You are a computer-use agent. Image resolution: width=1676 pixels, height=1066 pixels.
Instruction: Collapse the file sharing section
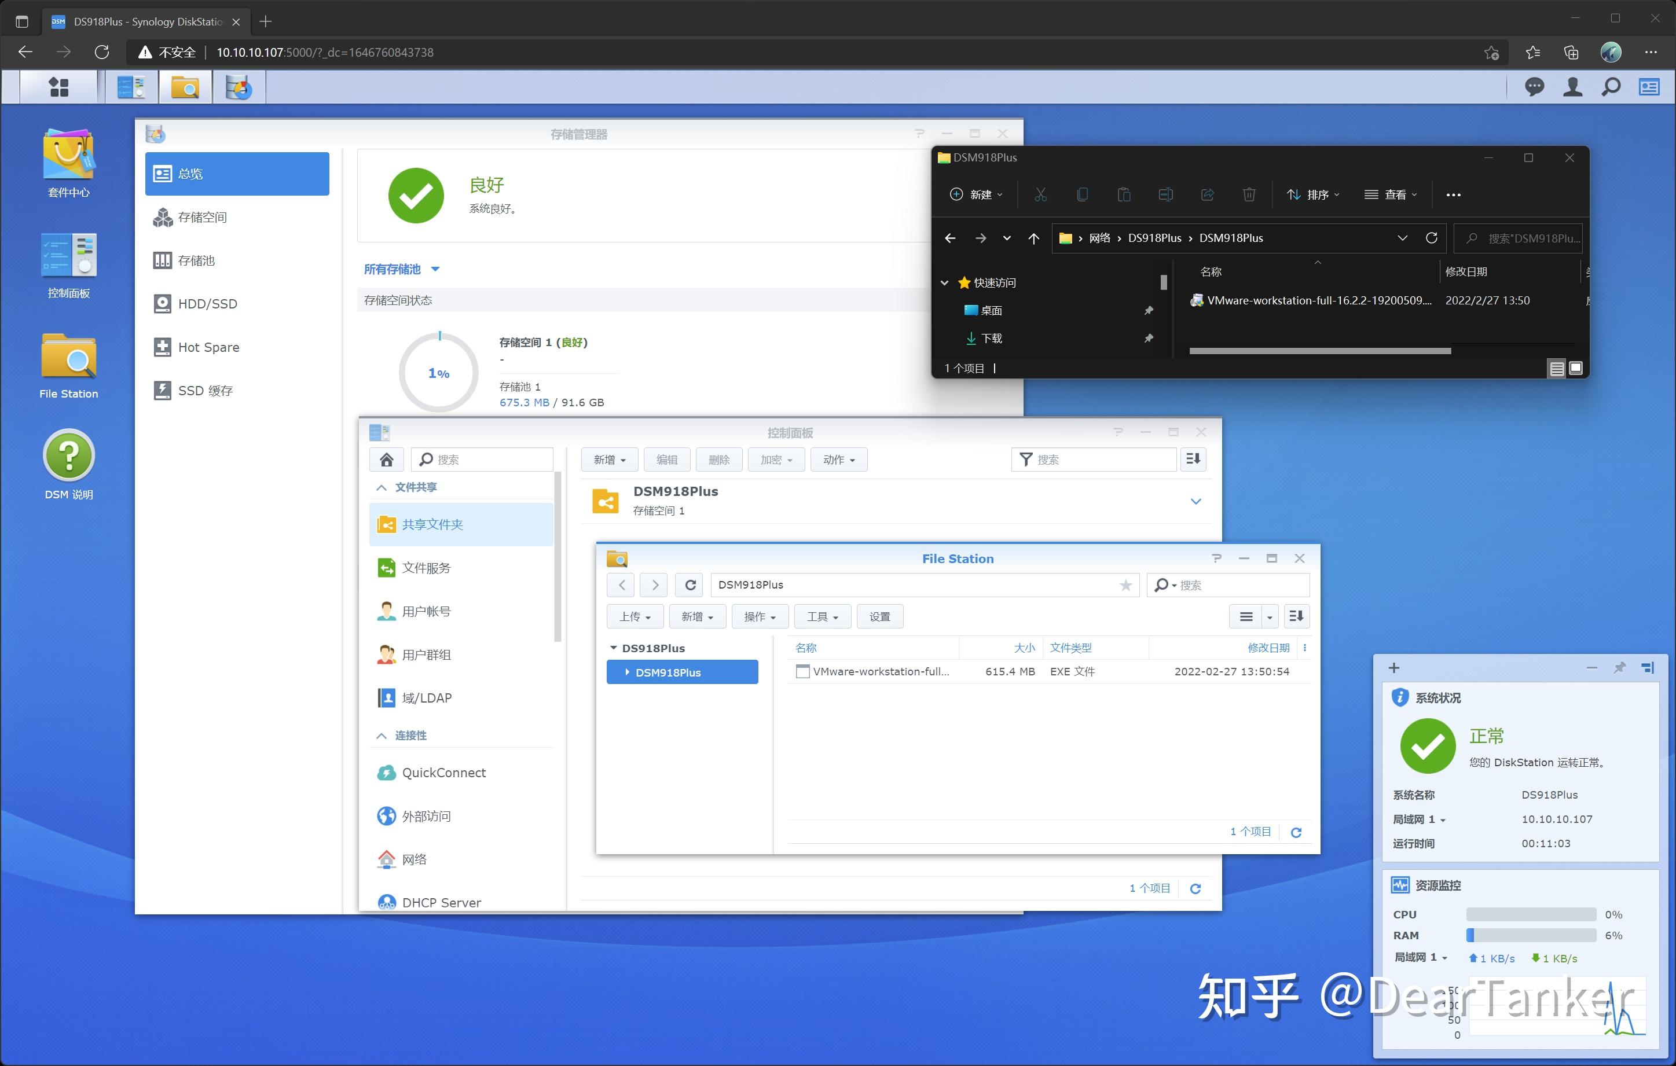(381, 487)
